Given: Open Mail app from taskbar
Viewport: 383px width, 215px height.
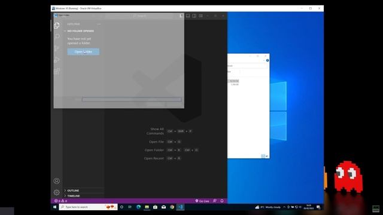Looking at the screenshot, I should coord(163,207).
